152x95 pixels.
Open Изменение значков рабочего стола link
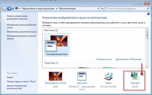(x=22, y=26)
